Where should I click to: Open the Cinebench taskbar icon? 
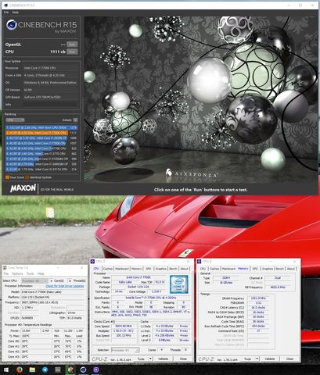[83, 370]
